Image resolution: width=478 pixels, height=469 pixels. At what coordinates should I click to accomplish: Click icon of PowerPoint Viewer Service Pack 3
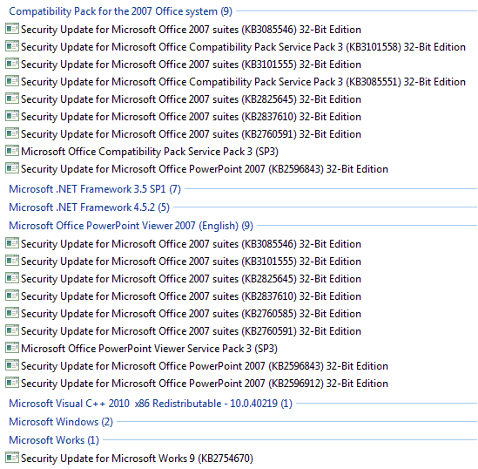click(x=12, y=348)
